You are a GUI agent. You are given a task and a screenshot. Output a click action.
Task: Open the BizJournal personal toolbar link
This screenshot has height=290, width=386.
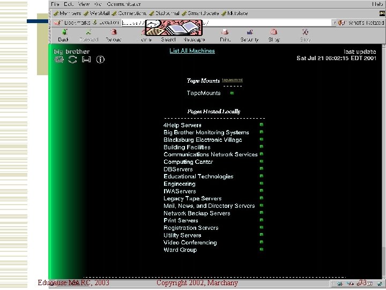165,13
